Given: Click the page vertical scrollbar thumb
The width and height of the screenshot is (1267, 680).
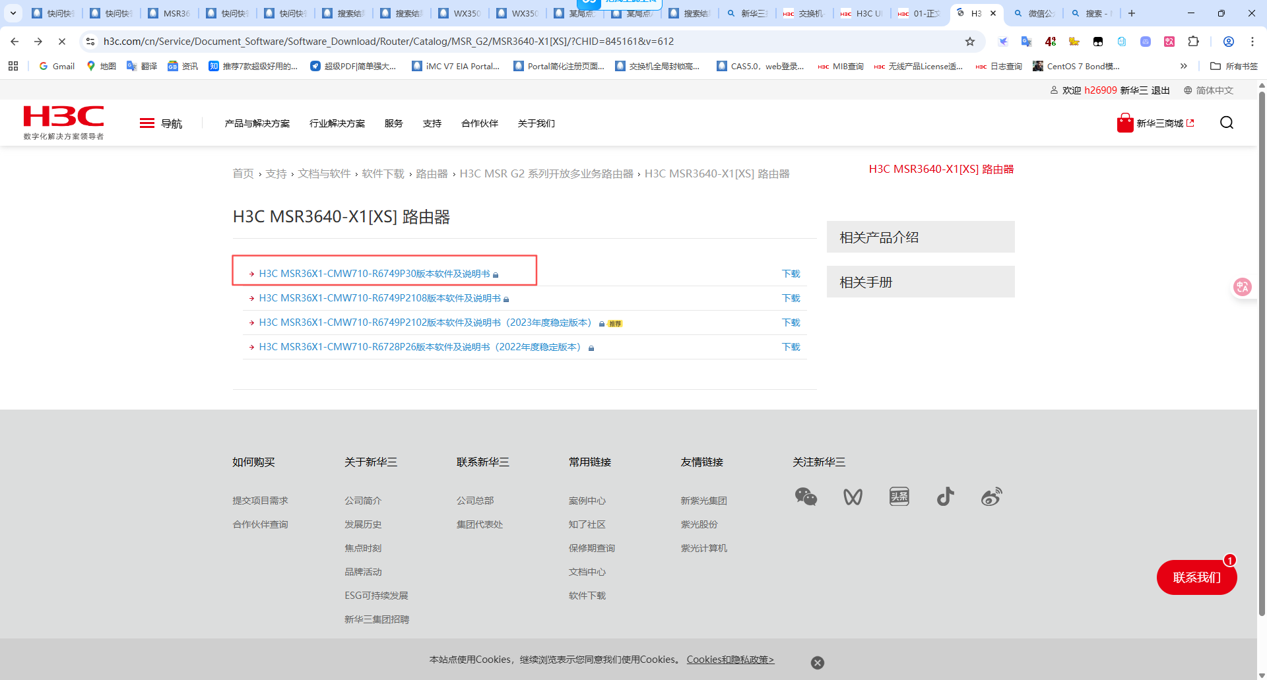Looking at the screenshot, I should click(1262, 353).
